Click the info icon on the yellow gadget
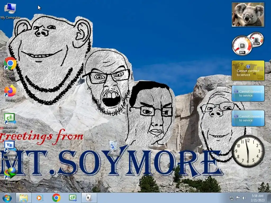Image resolution: width=271 pixels, height=203 pixels. 248,66
